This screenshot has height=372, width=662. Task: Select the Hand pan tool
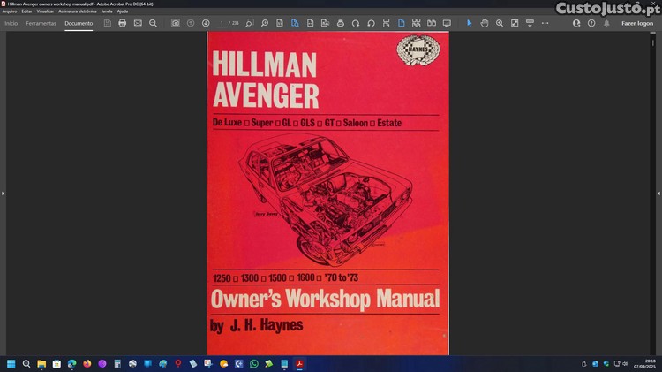coord(485,23)
